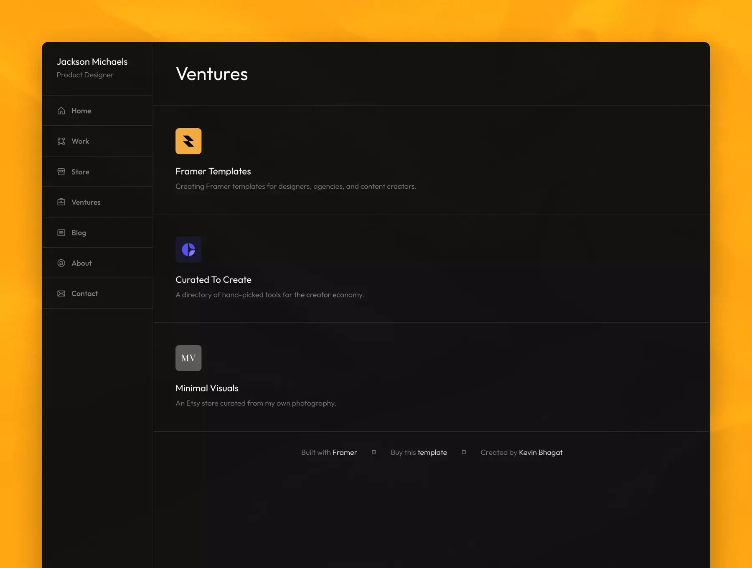752x568 pixels.
Task: Click the Blog document icon
Action: tap(61, 233)
